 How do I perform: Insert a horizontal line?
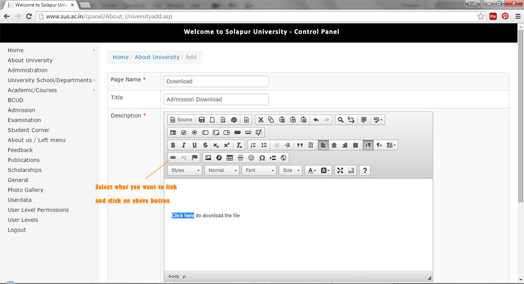point(240,157)
